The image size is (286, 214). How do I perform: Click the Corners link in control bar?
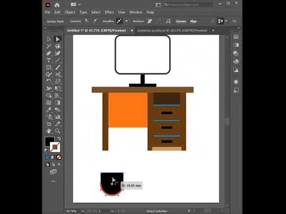coord(181,21)
